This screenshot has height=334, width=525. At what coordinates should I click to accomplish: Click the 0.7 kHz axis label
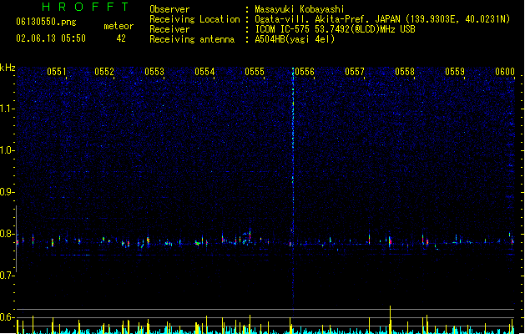pyautogui.click(x=8, y=276)
